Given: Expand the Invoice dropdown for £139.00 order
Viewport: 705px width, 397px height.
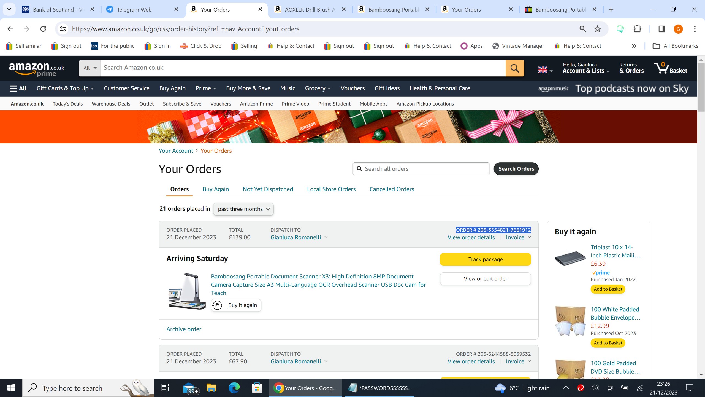Looking at the screenshot, I should pyautogui.click(x=518, y=237).
